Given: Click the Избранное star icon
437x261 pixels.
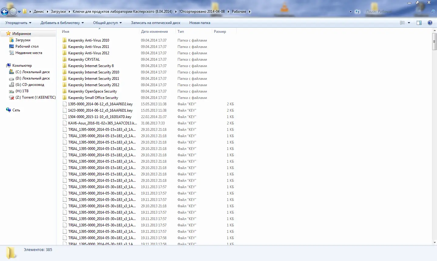Looking at the screenshot, I should 8,33.
